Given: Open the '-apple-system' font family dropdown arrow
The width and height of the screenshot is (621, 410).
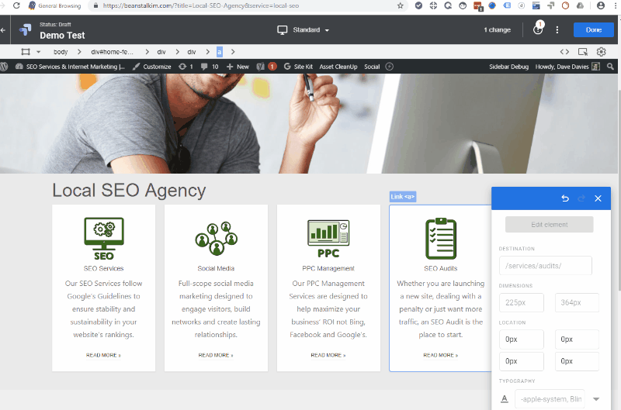Looking at the screenshot, I should pyautogui.click(x=596, y=399).
